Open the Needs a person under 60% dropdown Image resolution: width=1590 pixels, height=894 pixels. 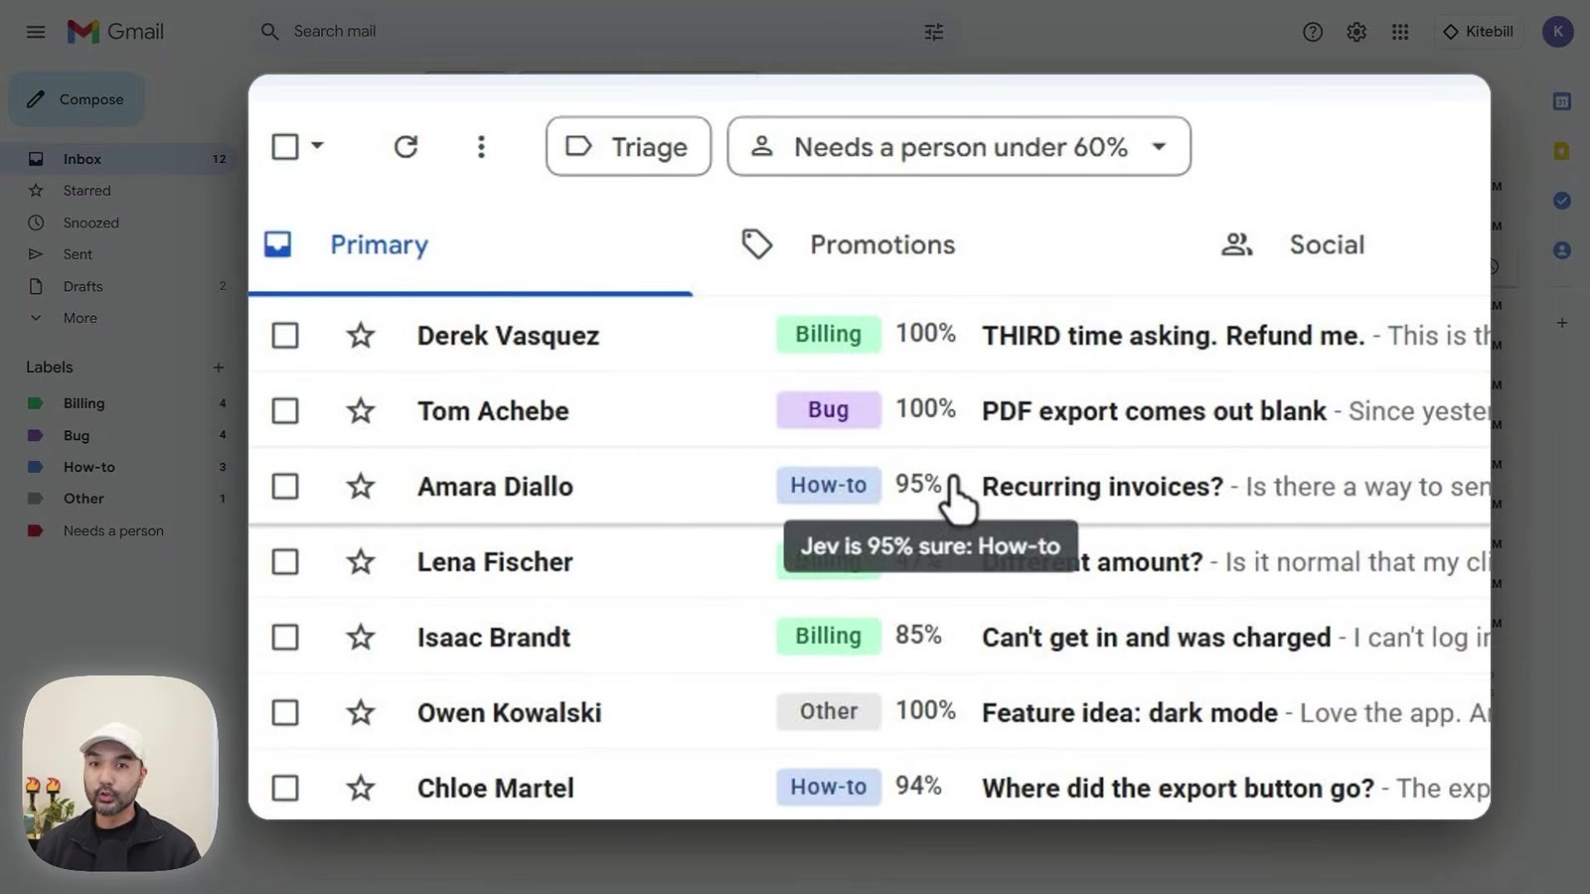click(959, 147)
